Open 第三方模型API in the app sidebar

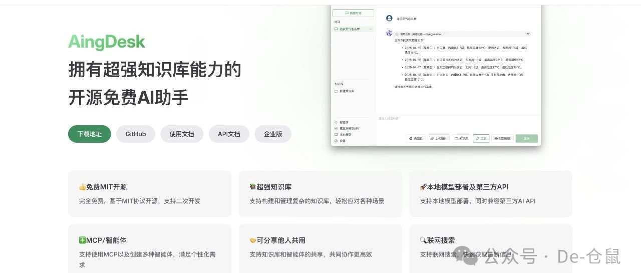click(x=347, y=128)
